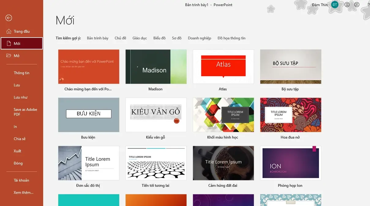Click Đồ họa thông tin suggestion link

pyautogui.click(x=231, y=38)
